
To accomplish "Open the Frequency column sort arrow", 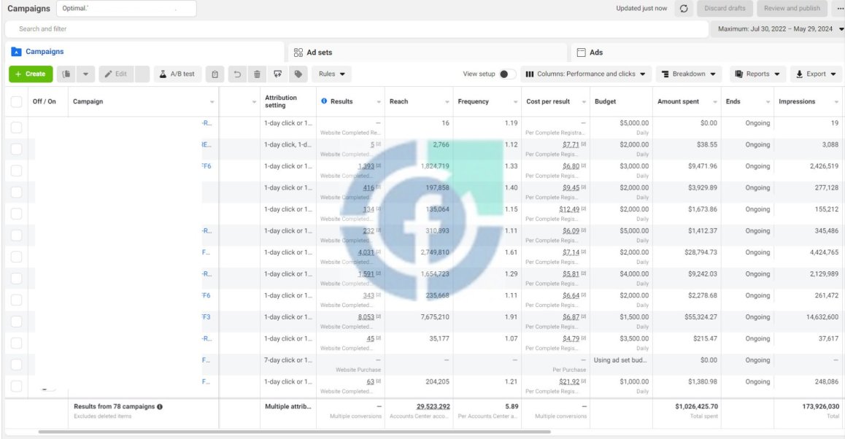I will point(515,102).
